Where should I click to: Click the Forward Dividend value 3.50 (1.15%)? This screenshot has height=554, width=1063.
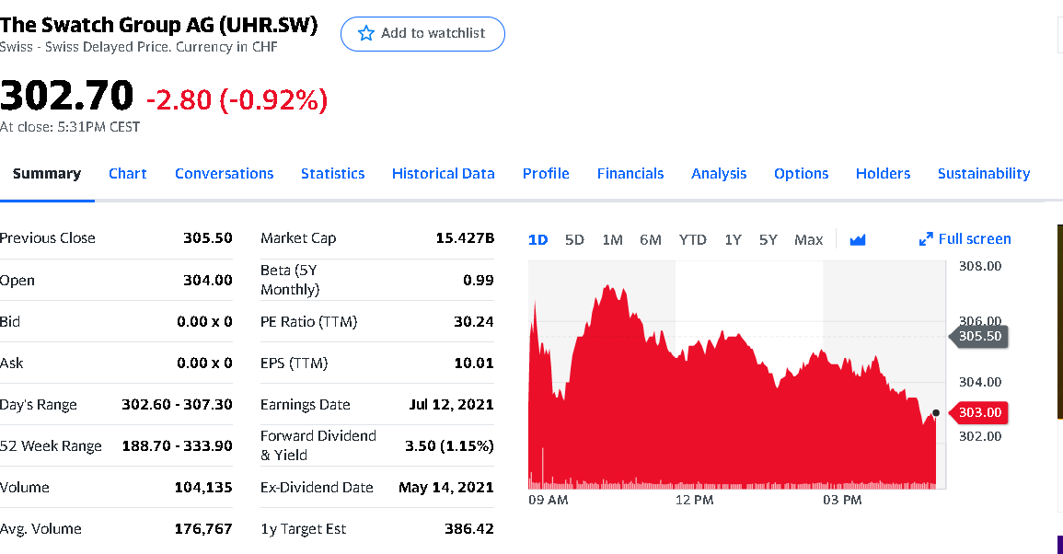449,446
